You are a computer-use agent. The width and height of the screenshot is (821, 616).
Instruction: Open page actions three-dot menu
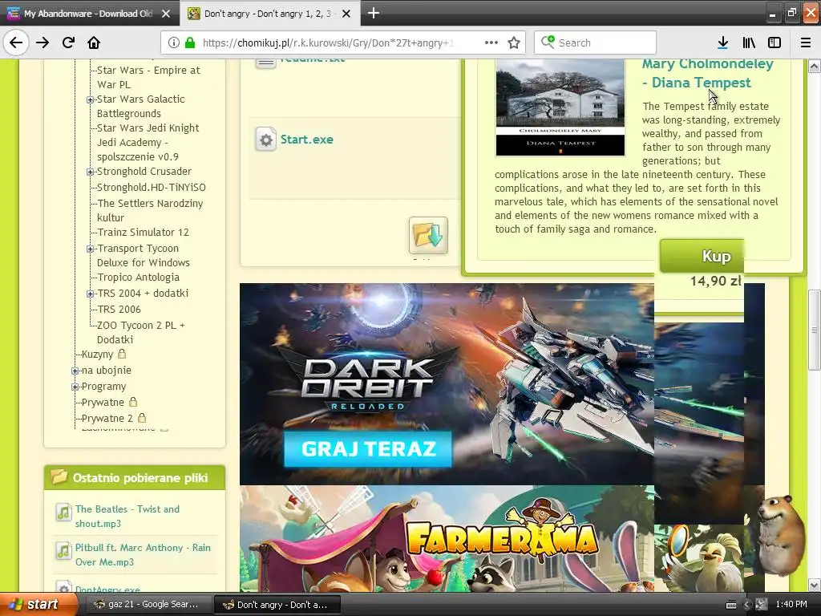point(491,43)
